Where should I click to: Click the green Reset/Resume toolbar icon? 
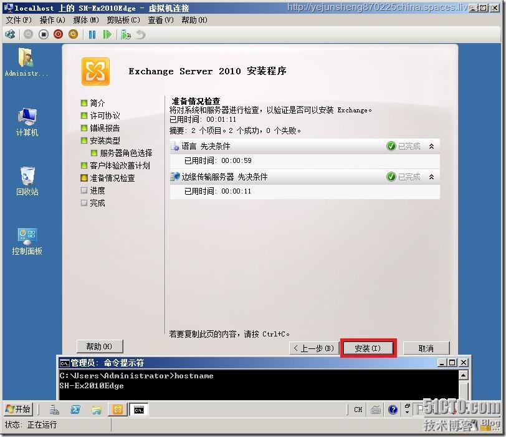click(107, 34)
